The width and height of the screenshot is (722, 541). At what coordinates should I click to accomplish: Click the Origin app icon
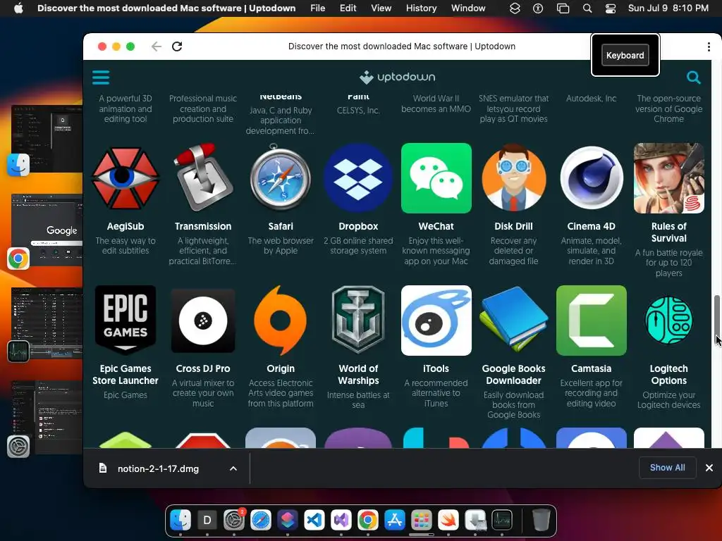click(x=281, y=321)
